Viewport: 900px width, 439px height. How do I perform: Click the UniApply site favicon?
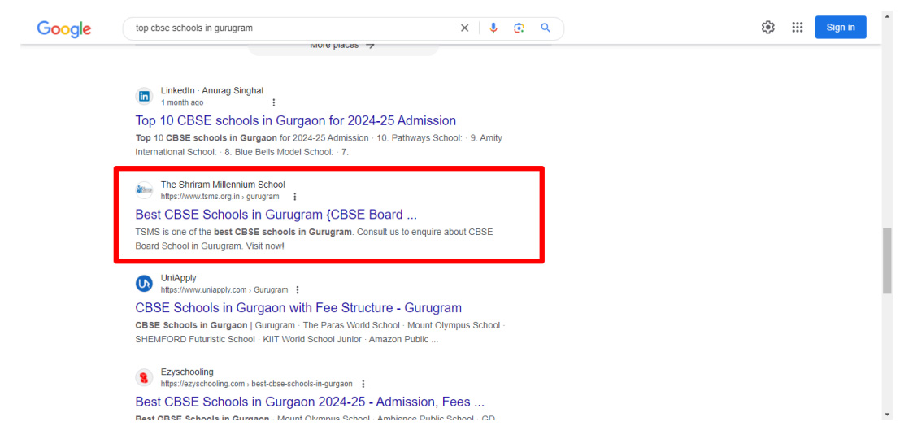[x=144, y=284]
